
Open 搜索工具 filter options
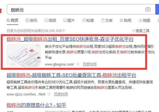[x=141, y=31]
